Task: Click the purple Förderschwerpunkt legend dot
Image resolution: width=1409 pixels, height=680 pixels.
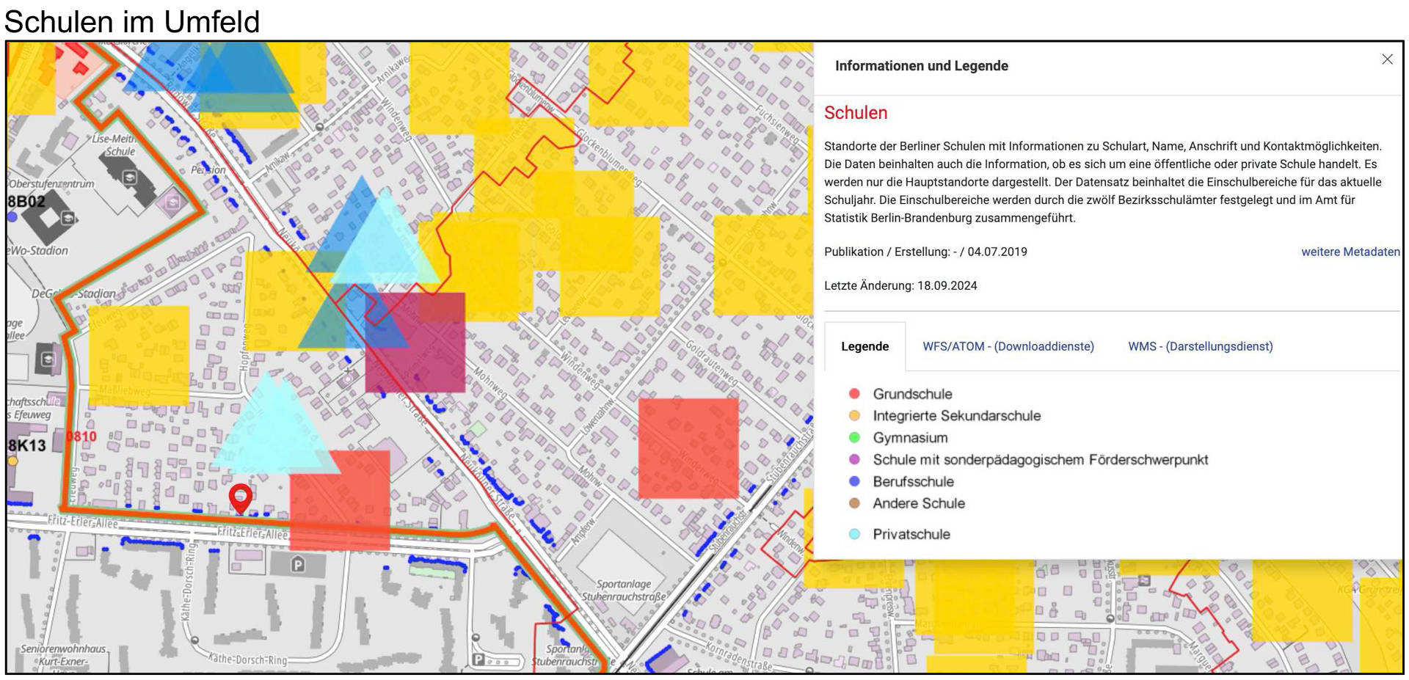Action: (854, 460)
